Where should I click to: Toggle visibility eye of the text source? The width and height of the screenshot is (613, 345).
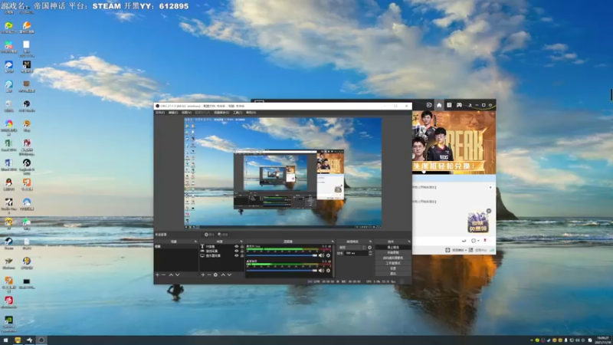237,247
